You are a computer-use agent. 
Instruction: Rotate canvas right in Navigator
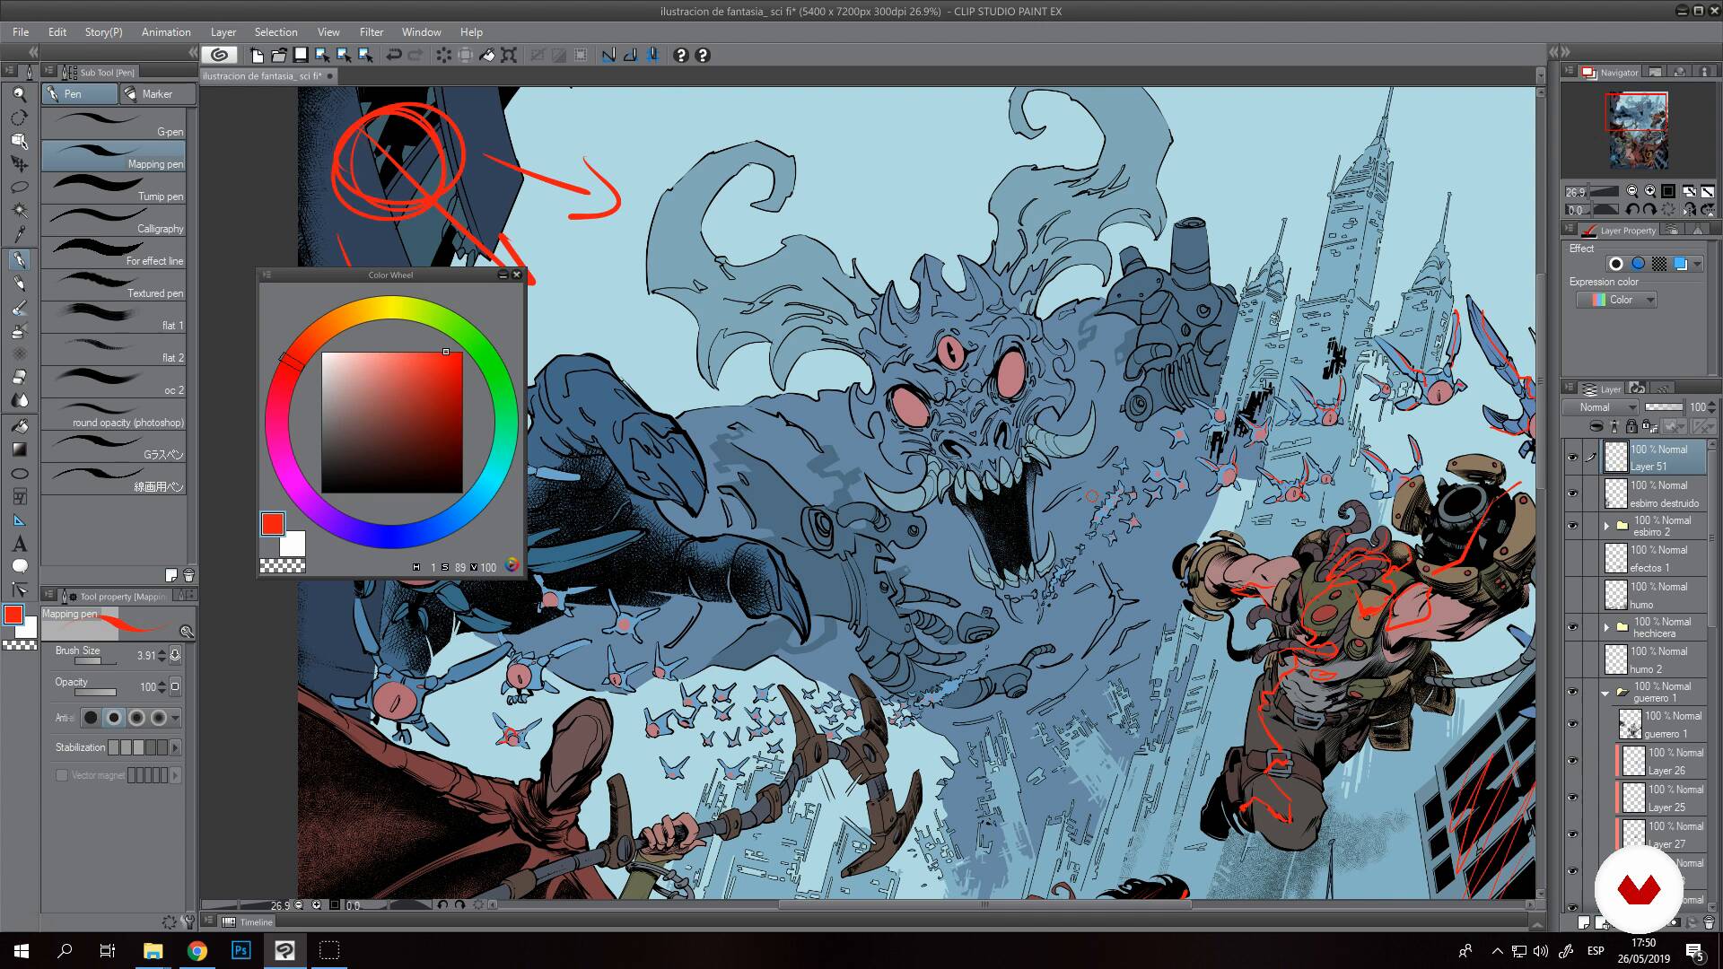click(1649, 209)
